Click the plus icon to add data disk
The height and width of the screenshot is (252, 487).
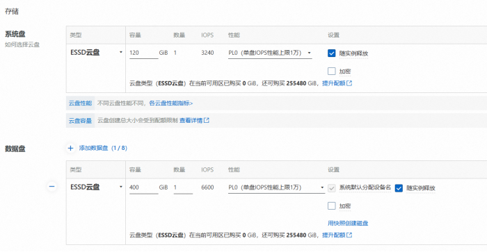(x=70, y=148)
